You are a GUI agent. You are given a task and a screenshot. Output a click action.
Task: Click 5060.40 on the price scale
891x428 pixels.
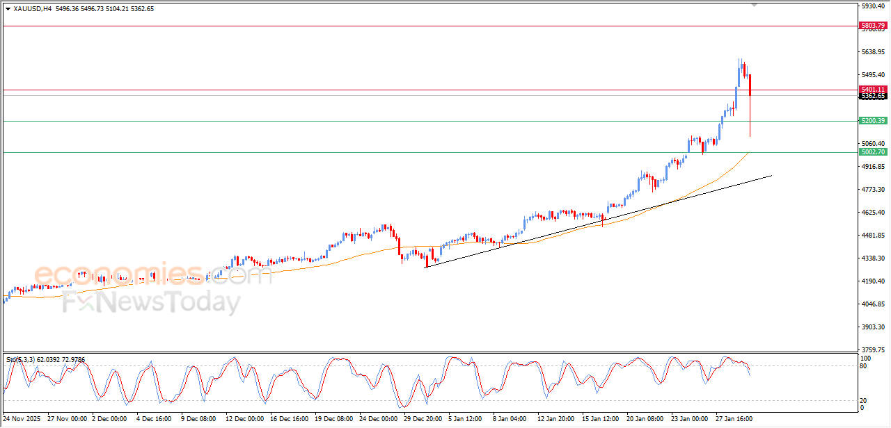pos(873,143)
